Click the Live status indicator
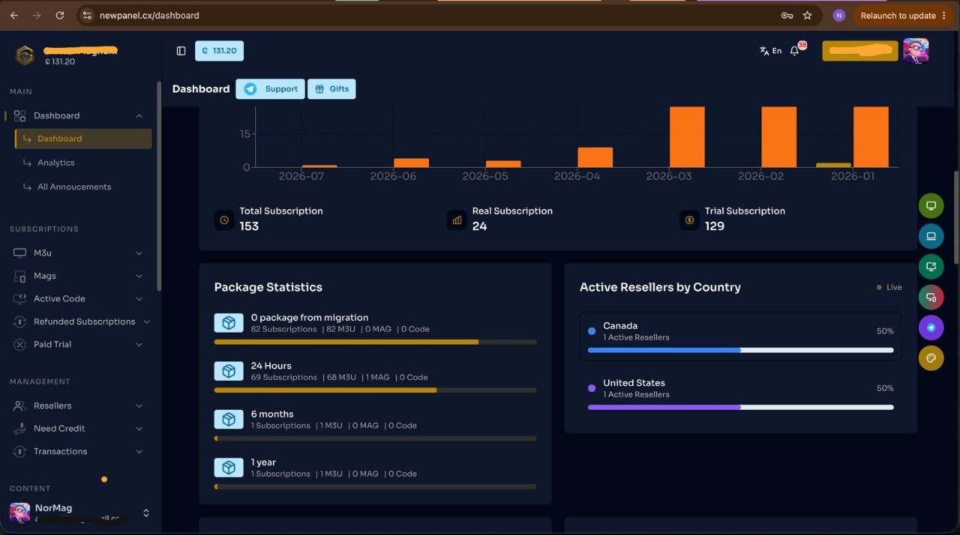960x535 pixels. click(889, 287)
